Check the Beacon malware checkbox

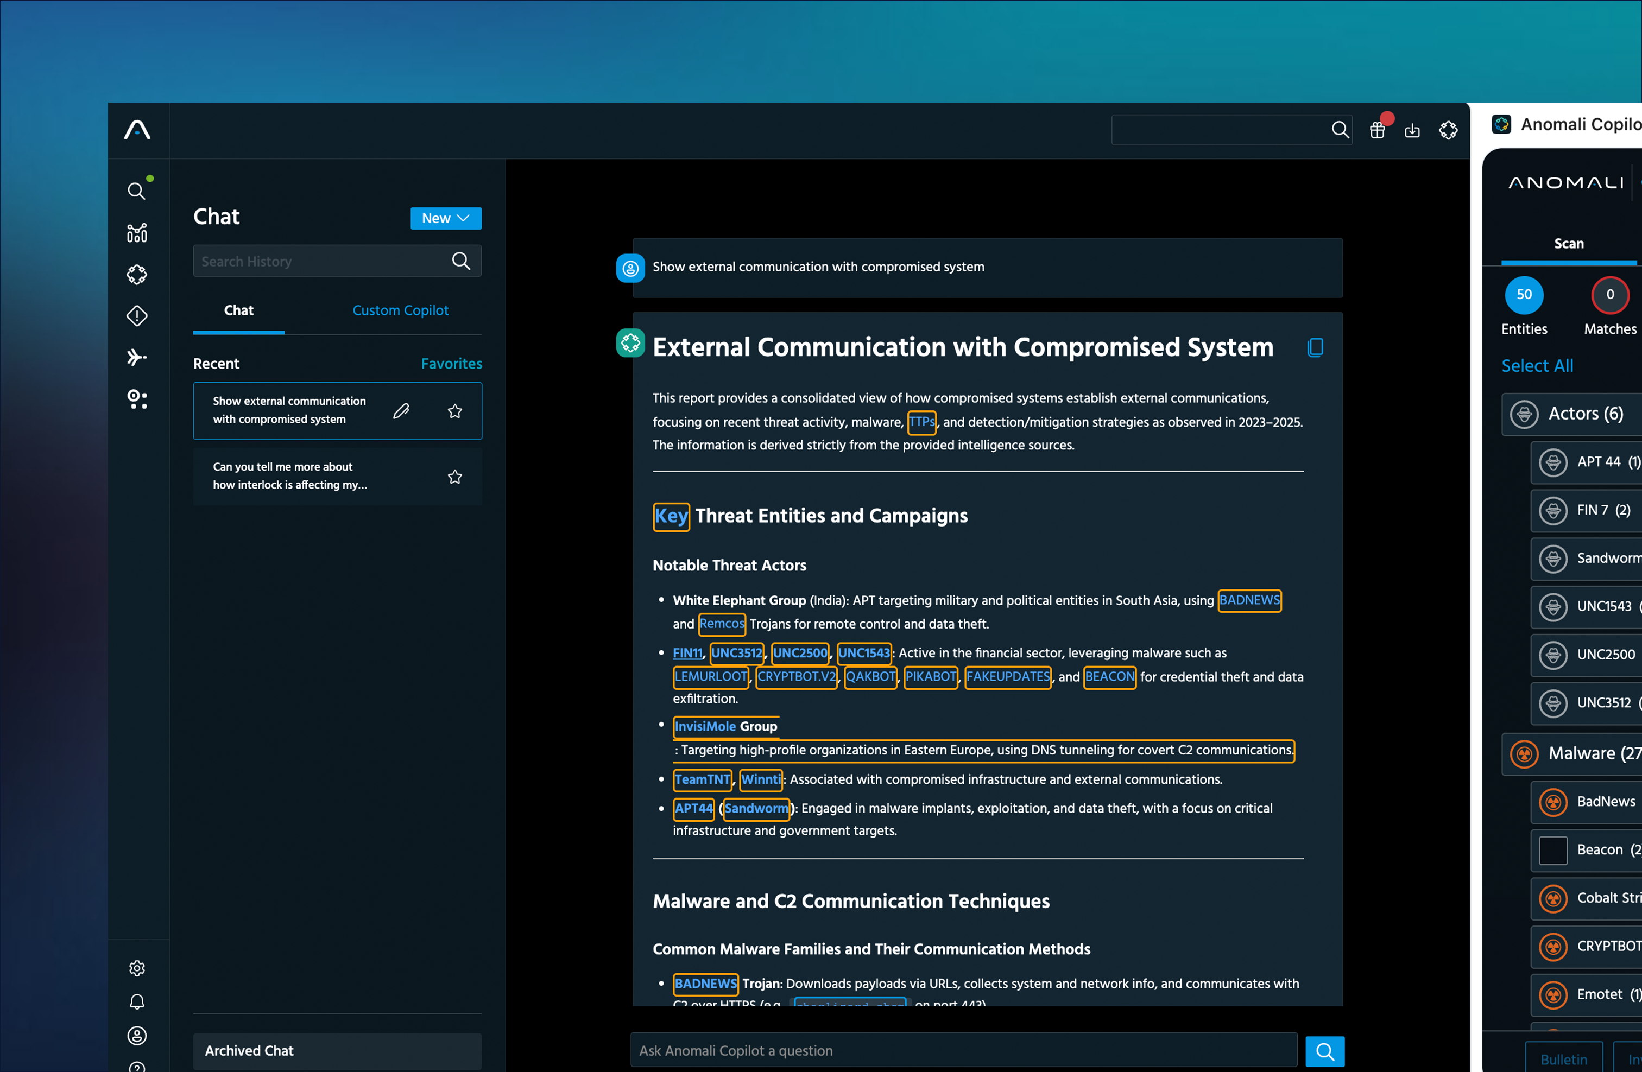tap(1552, 850)
